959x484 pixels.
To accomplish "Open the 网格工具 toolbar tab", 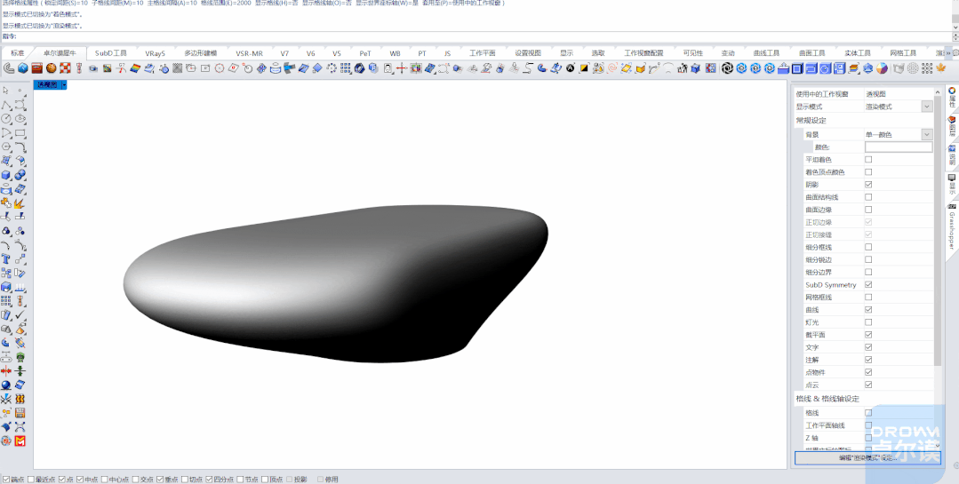I will point(903,53).
